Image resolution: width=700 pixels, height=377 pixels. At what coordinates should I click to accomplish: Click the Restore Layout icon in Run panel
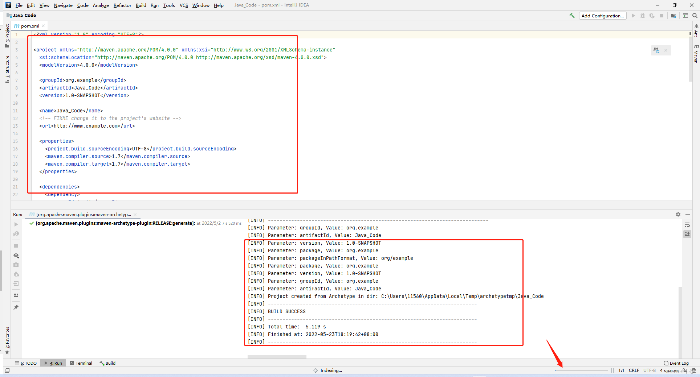tap(16, 295)
